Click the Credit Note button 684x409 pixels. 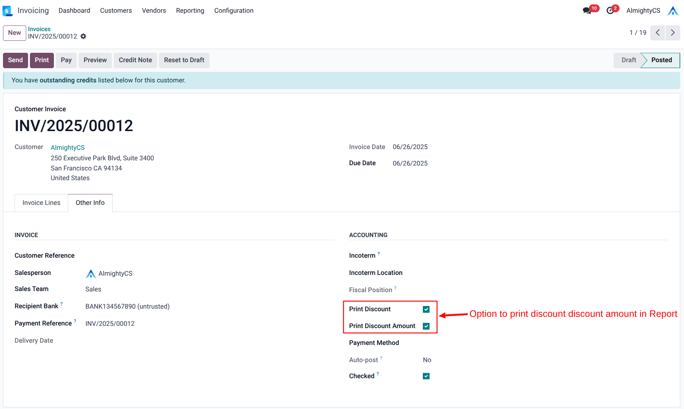(135, 60)
